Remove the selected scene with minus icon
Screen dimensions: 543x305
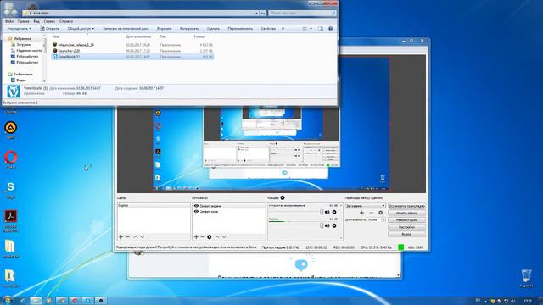click(x=127, y=237)
